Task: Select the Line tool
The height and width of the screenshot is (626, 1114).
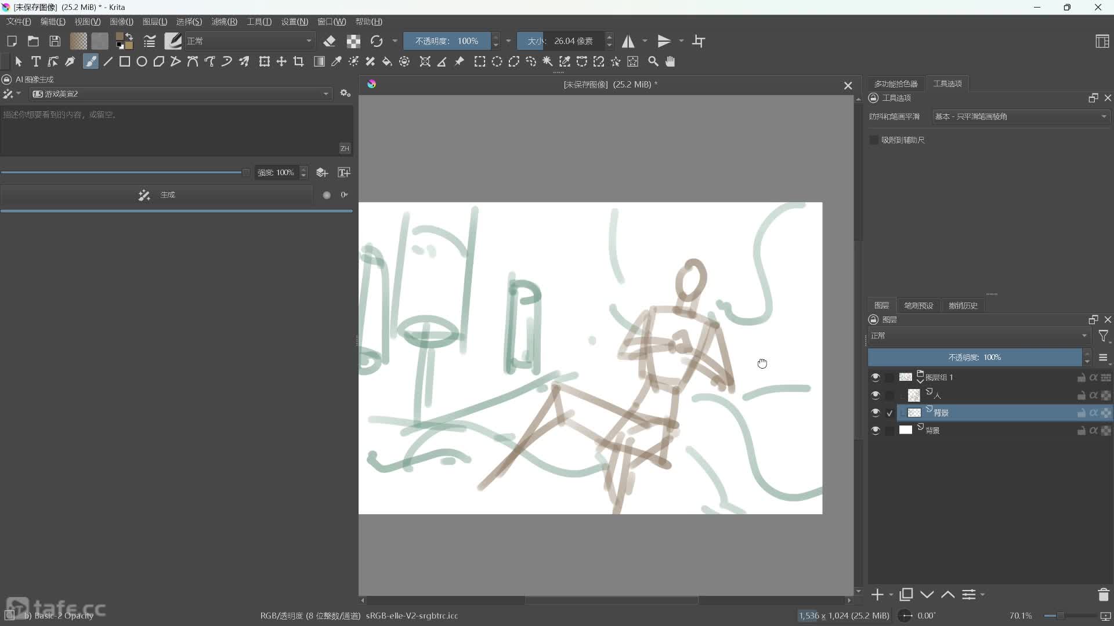Action: click(108, 61)
